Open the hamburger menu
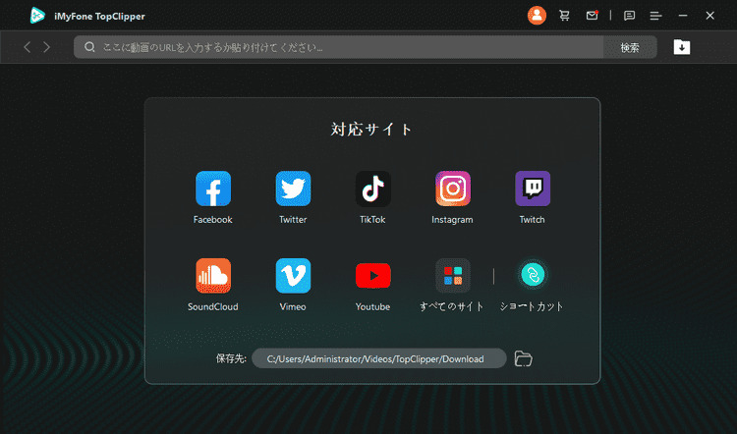This screenshot has height=434, width=737. pyautogui.click(x=655, y=16)
